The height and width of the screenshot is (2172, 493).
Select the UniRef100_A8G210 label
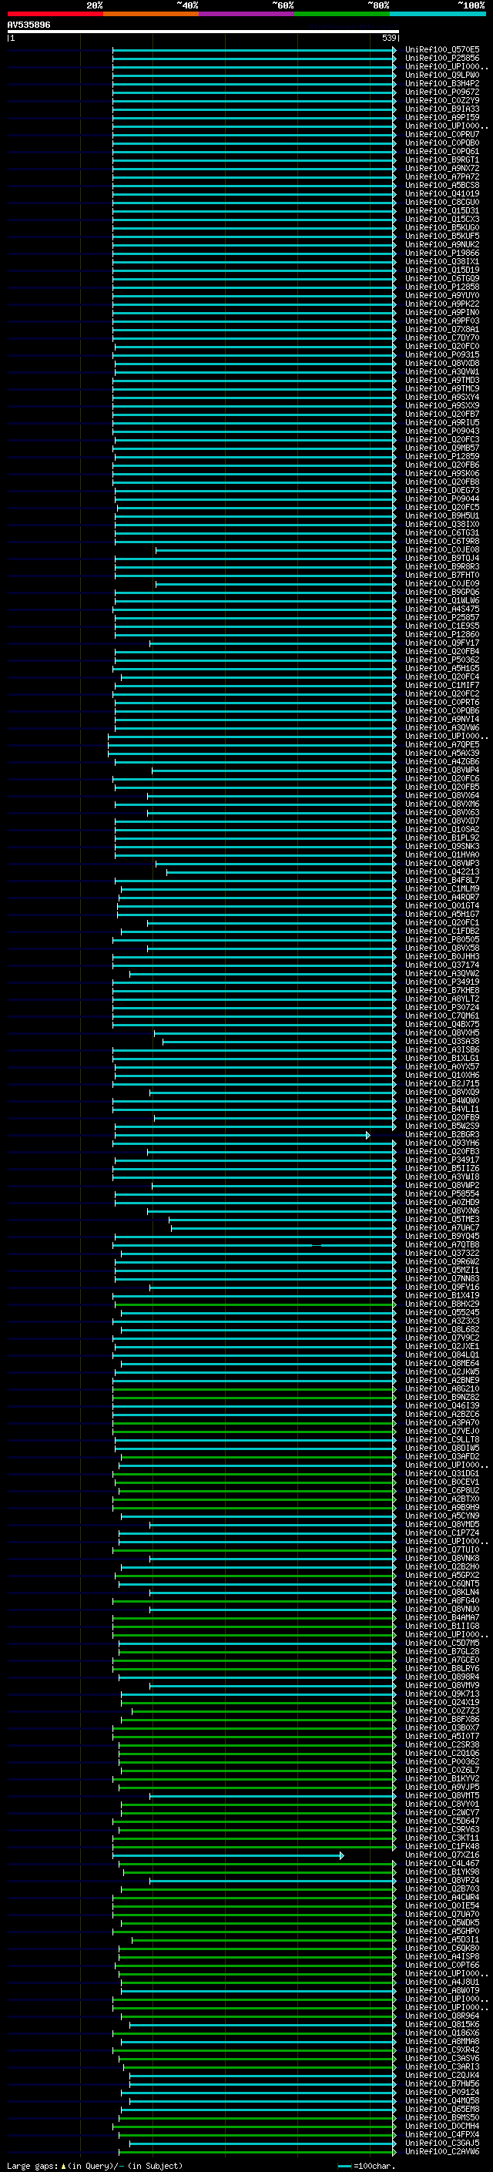442,1388
